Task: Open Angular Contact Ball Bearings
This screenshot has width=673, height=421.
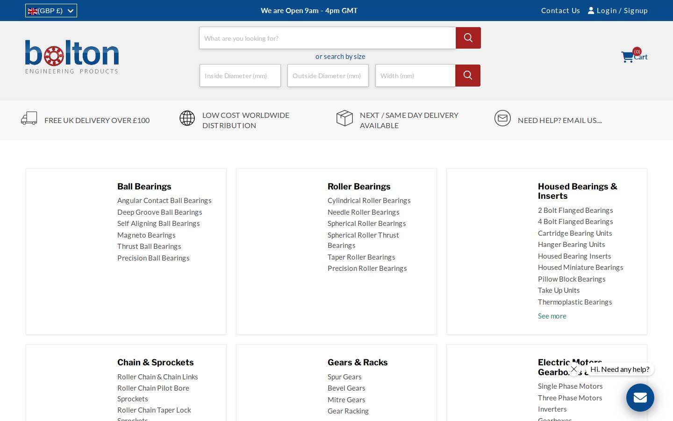Action: click(165, 200)
